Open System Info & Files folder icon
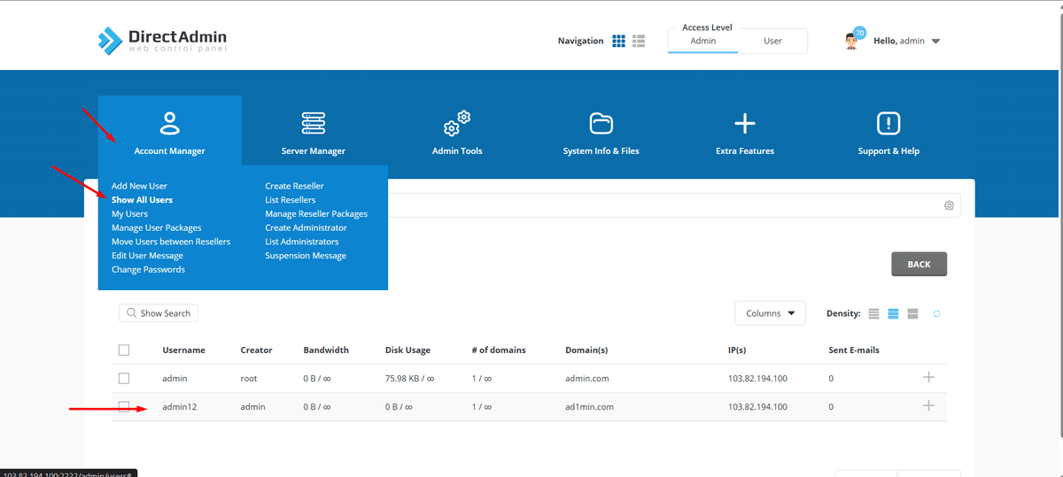This screenshot has height=477, width=1063. (601, 124)
